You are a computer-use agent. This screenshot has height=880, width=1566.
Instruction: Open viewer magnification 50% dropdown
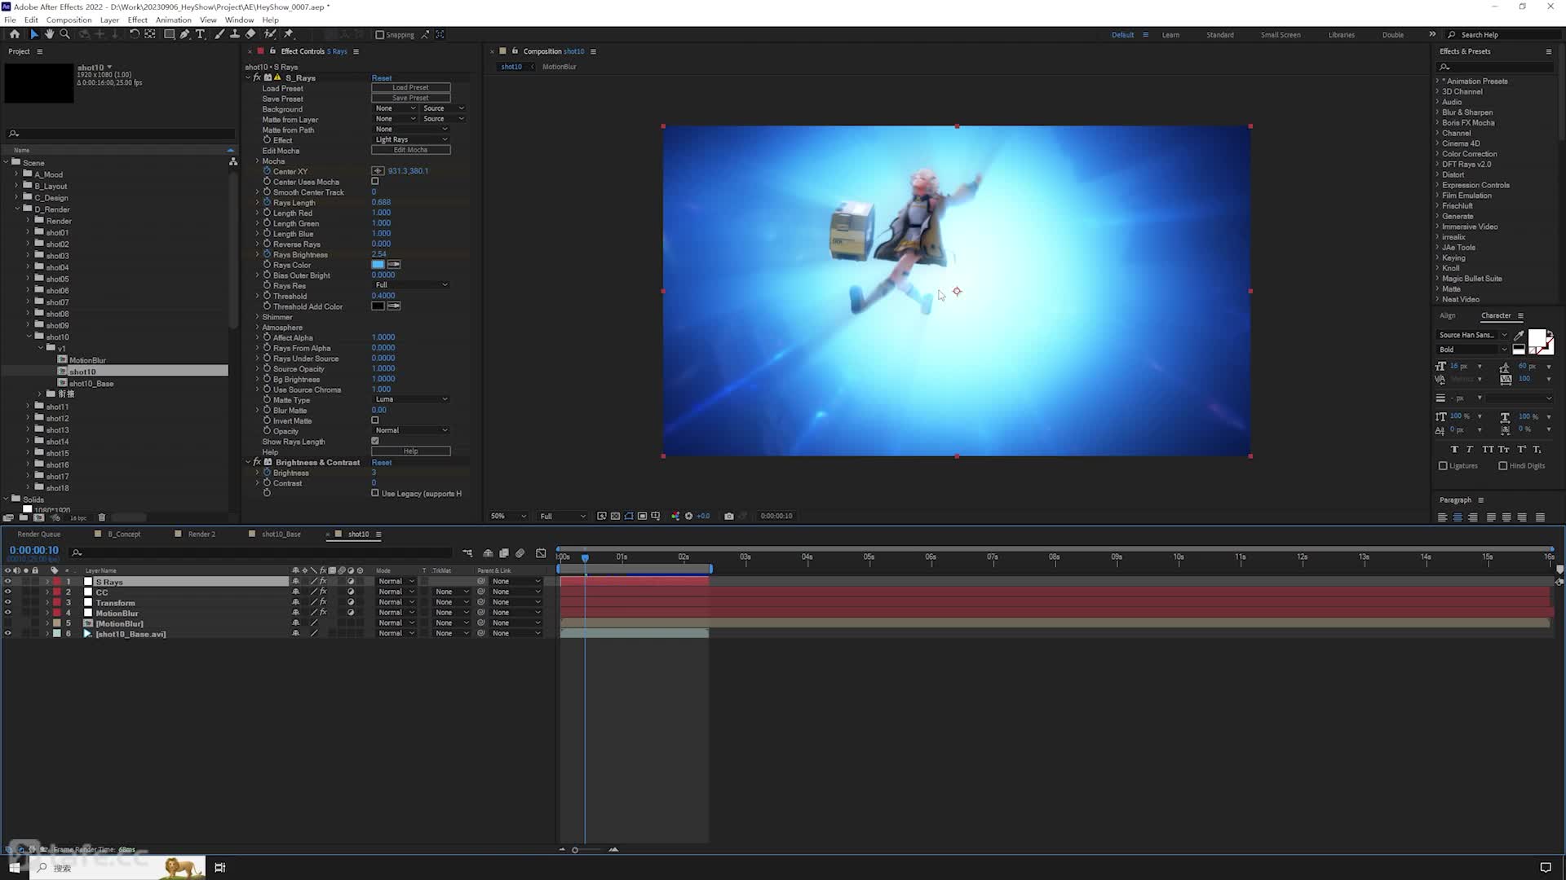(x=508, y=516)
